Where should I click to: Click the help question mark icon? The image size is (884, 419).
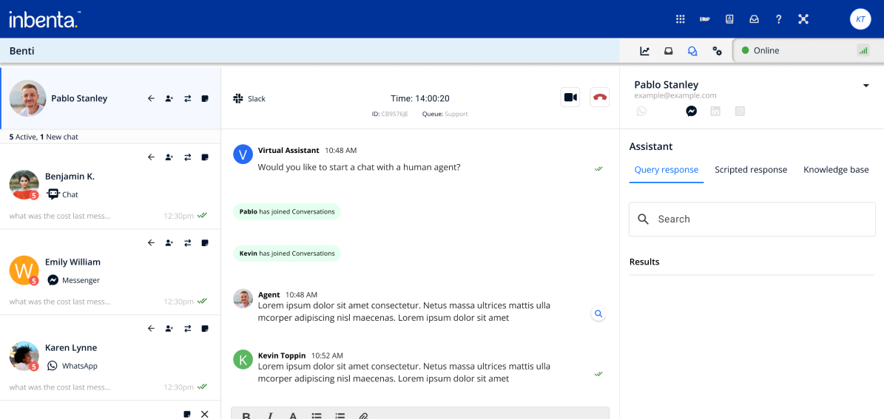pos(778,19)
